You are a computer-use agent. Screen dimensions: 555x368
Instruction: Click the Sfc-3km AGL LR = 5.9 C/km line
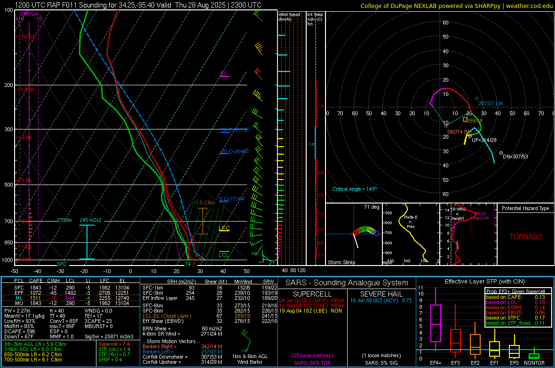click(x=35, y=344)
